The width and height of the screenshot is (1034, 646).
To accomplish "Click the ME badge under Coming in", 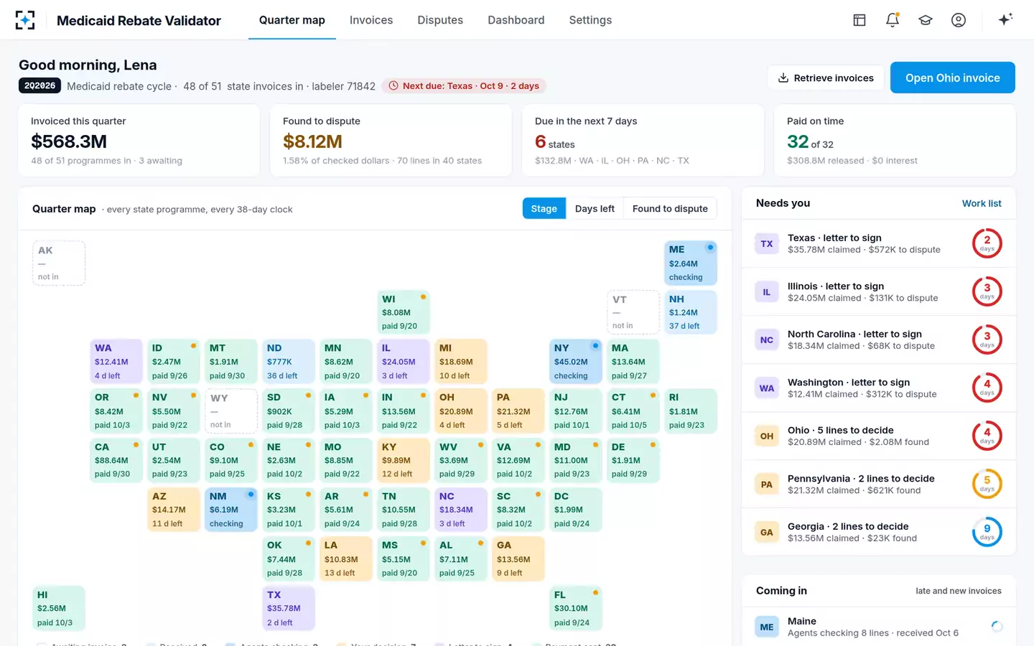I will point(767,627).
